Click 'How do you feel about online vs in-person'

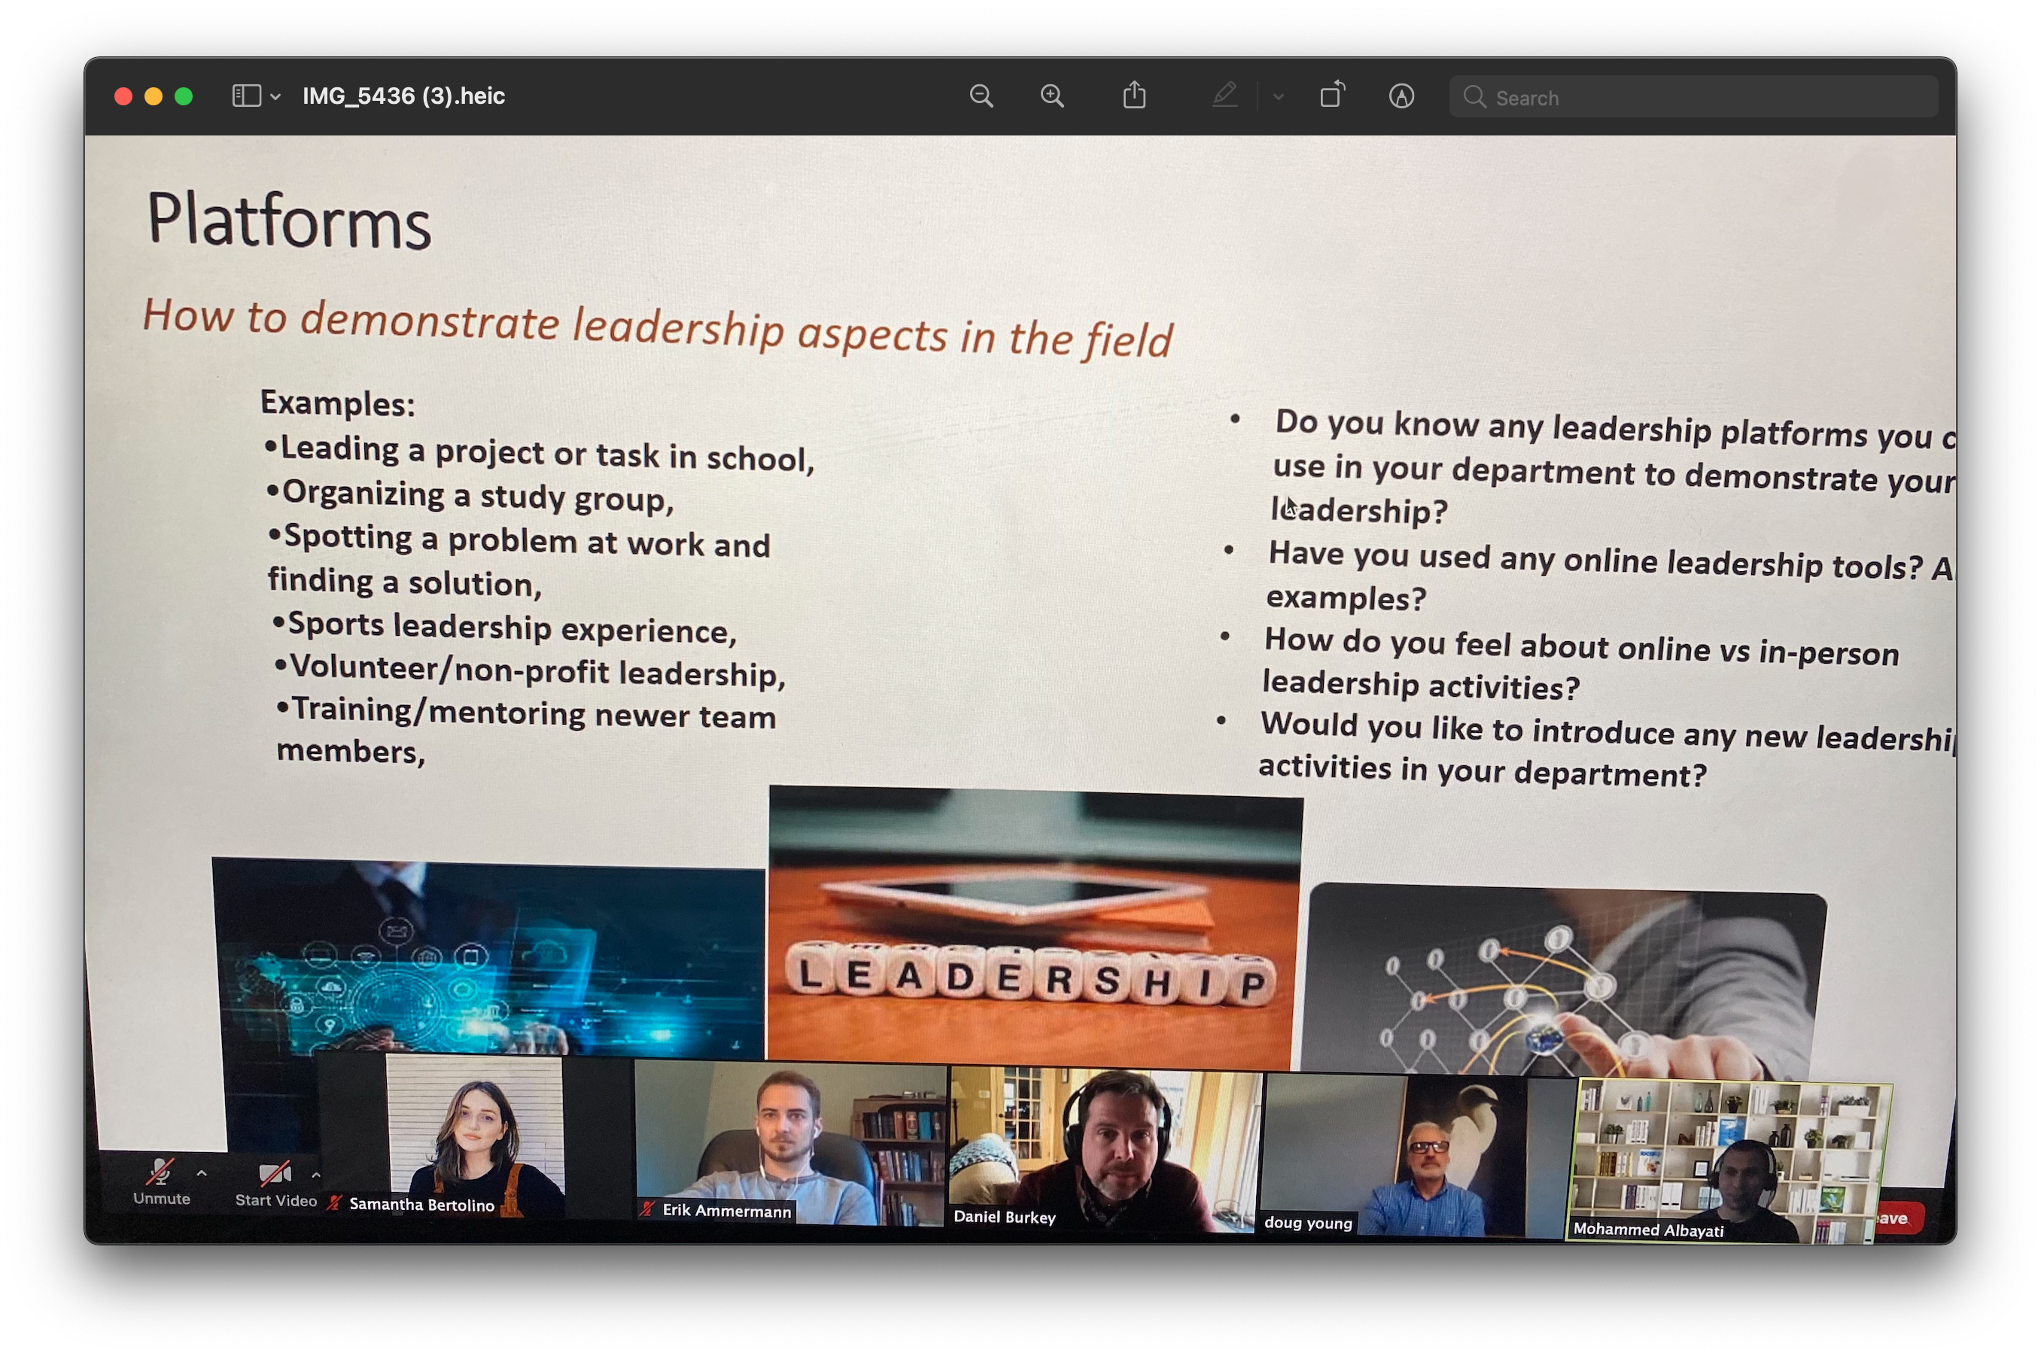coord(1581,663)
